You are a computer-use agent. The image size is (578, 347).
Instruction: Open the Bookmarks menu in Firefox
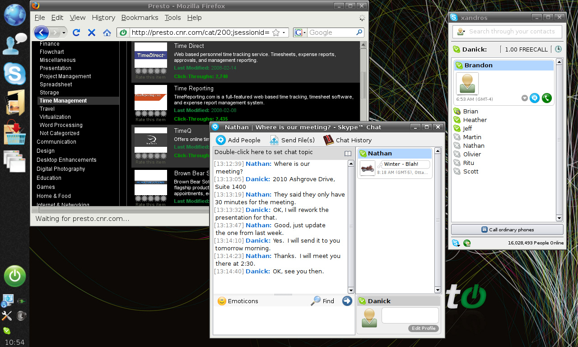(140, 18)
